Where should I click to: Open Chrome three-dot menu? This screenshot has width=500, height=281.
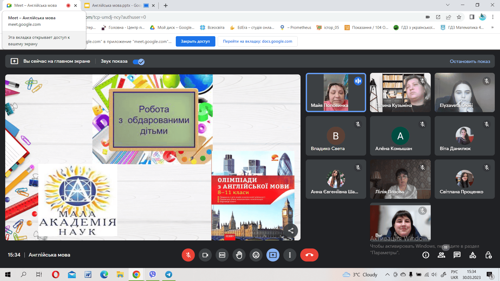click(493, 17)
